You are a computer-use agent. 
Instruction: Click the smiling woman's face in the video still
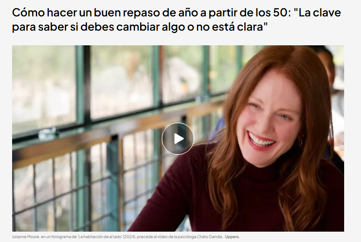coord(271,119)
